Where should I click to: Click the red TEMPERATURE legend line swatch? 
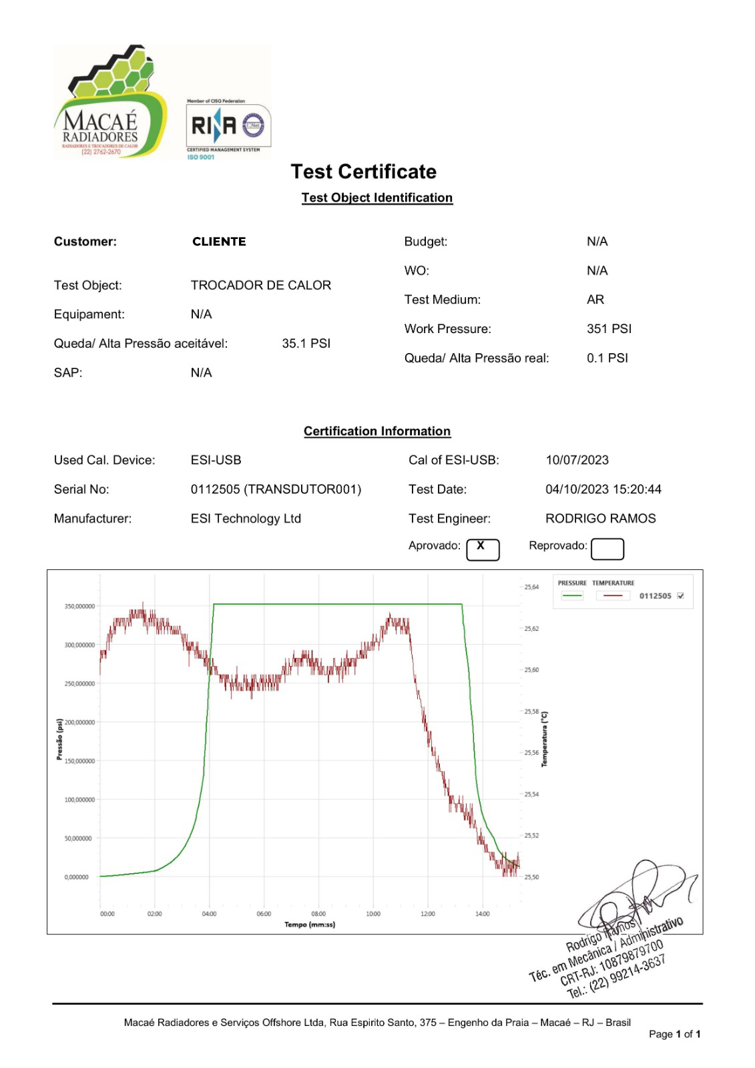tap(613, 596)
